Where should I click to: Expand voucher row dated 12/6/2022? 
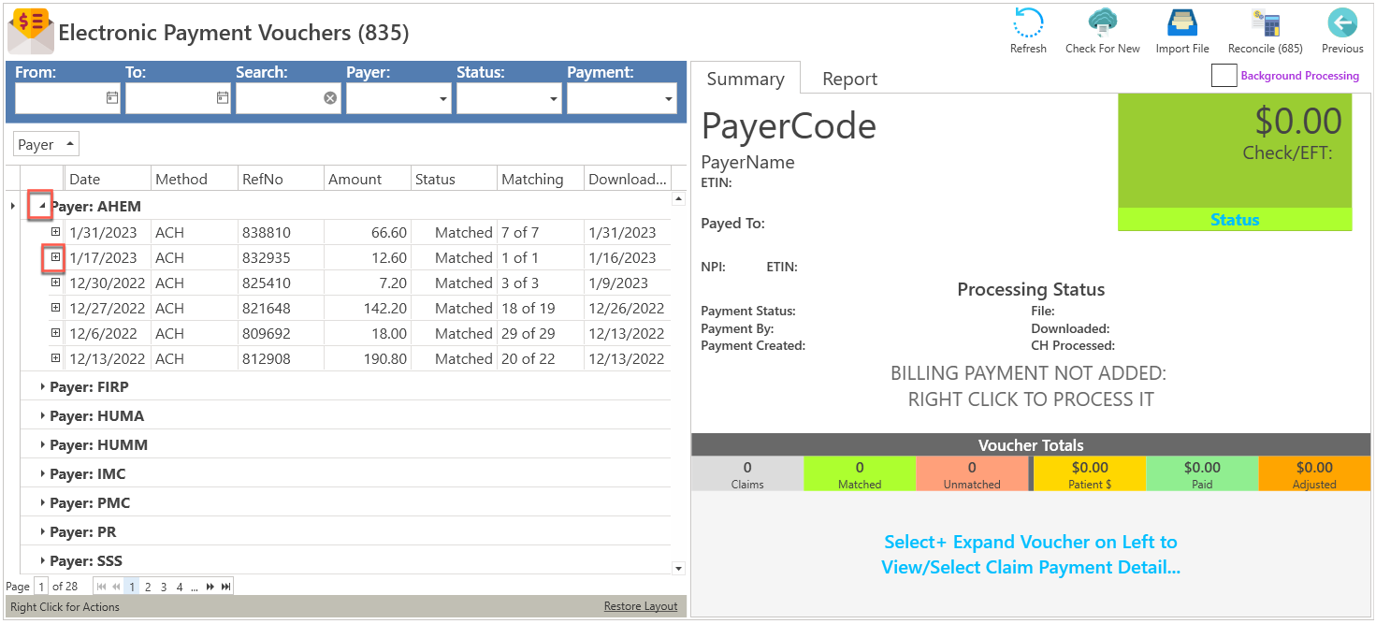55,333
